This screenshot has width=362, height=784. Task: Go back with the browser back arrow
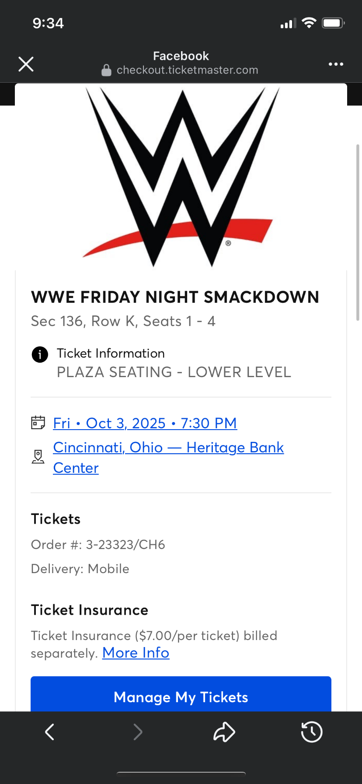[50, 732]
